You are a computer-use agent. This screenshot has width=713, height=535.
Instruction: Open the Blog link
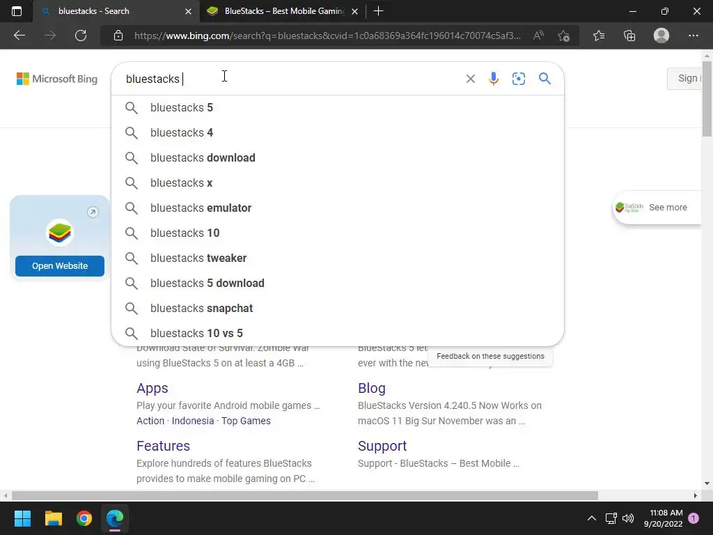(x=372, y=388)
